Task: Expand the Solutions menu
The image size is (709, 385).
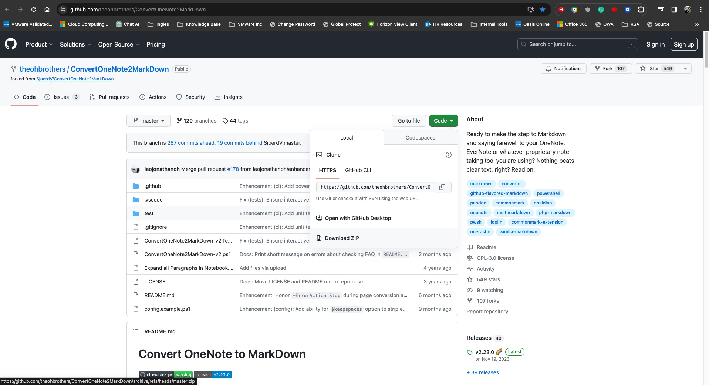Action: pyautogui.click(x=76, y=44)
